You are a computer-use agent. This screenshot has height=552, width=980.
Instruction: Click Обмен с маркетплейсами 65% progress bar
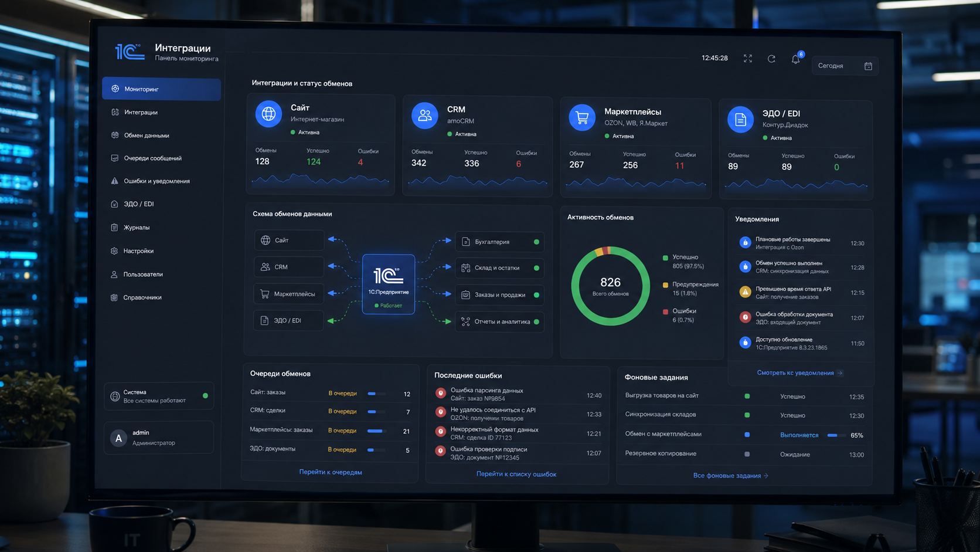pos(836,435)
